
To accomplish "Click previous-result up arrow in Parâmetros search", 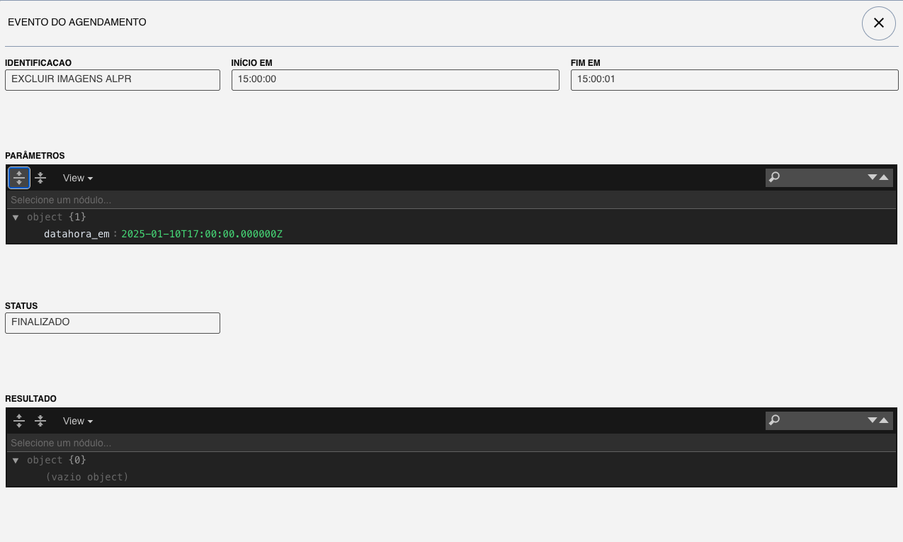I will point(884,178).
